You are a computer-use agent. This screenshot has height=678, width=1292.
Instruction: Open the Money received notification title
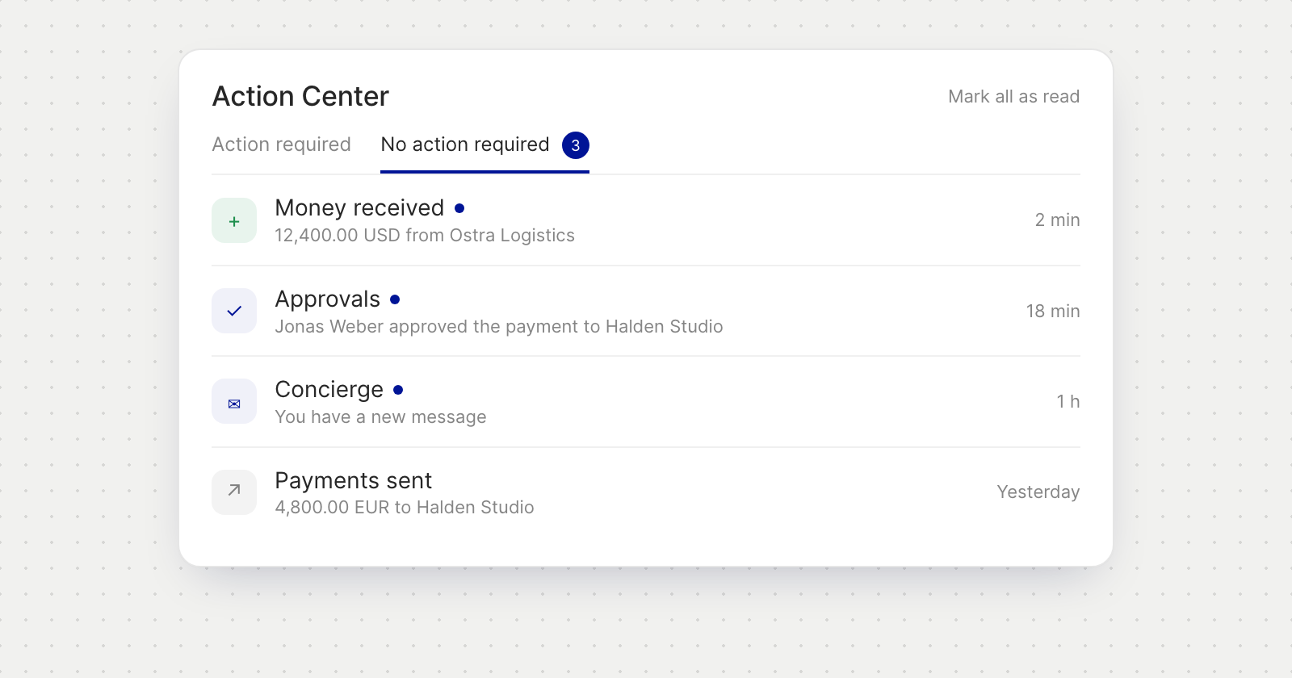[x=359, y=208]
